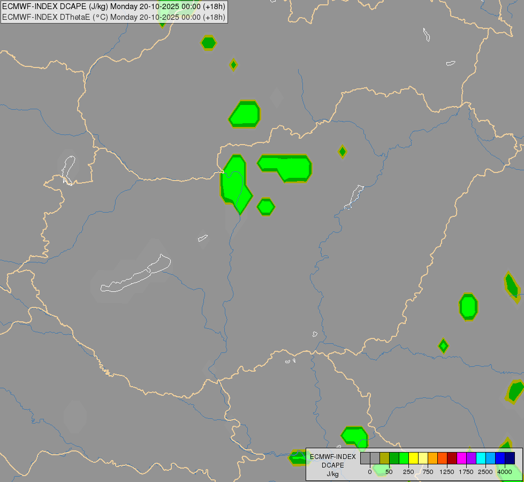524x482 pixels.
Task: Pick the orange legend swatch
Action: [433, 458]
